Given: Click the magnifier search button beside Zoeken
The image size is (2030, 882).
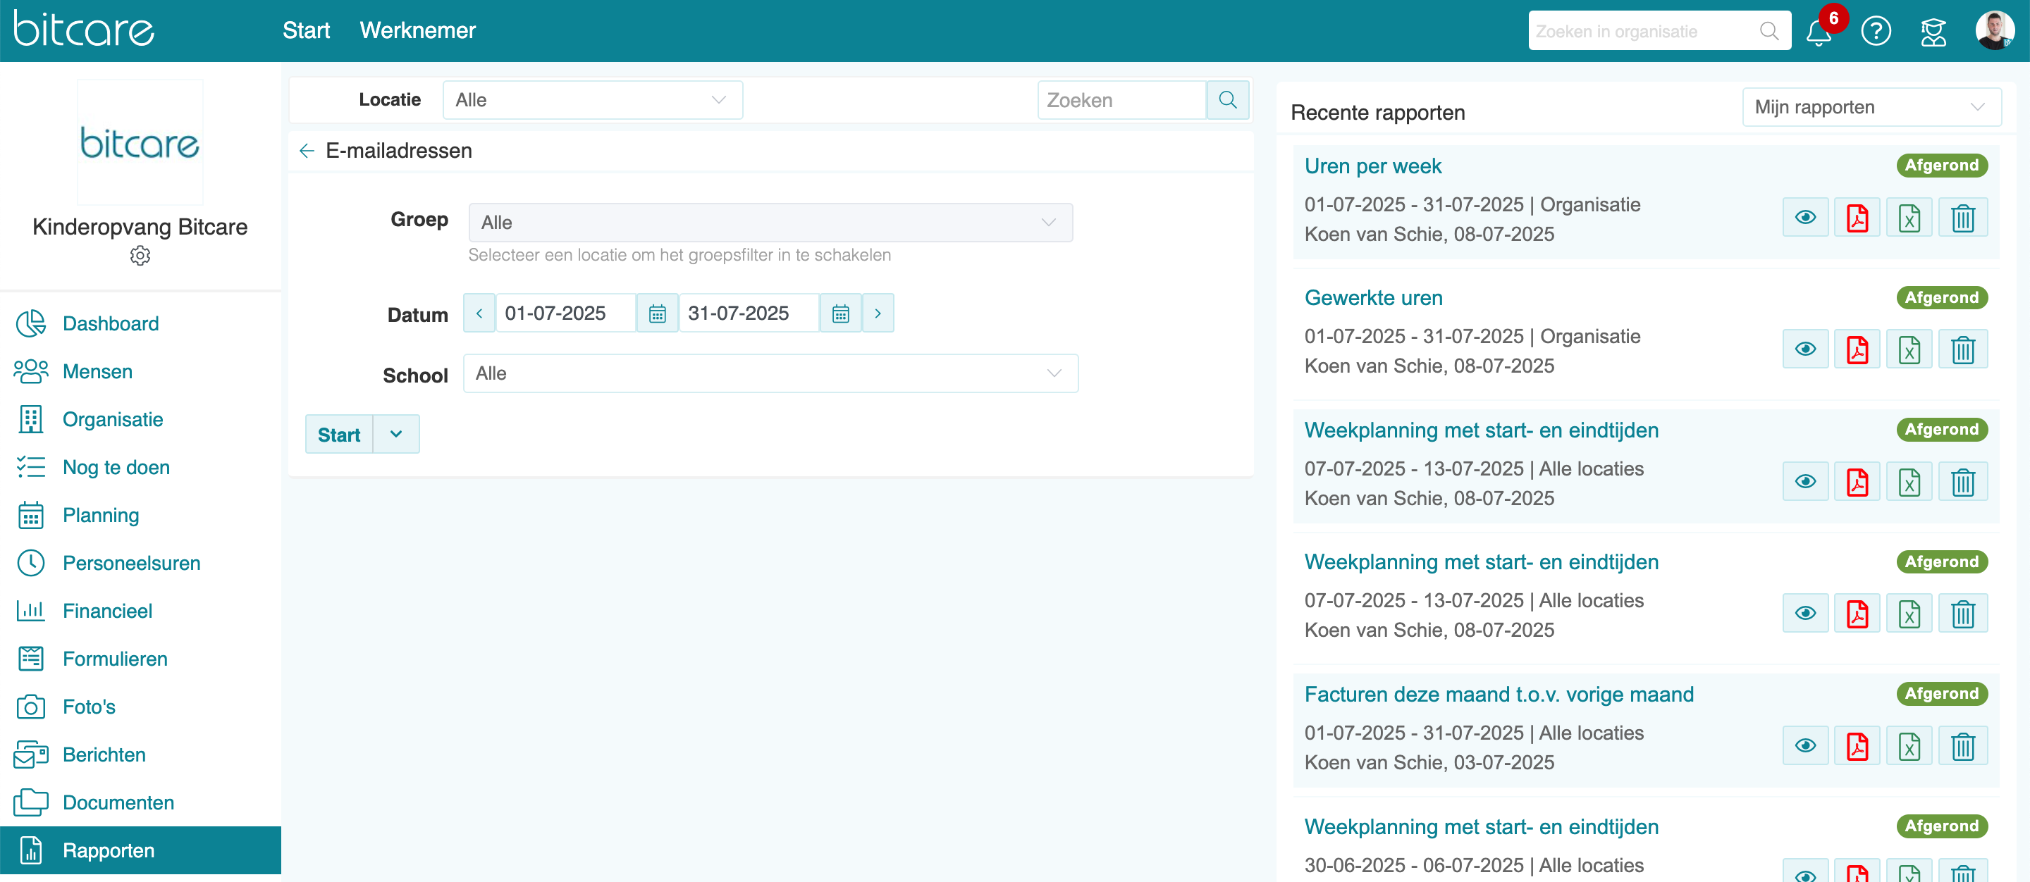Looking at the screenshot, I should click(1228, 100).
